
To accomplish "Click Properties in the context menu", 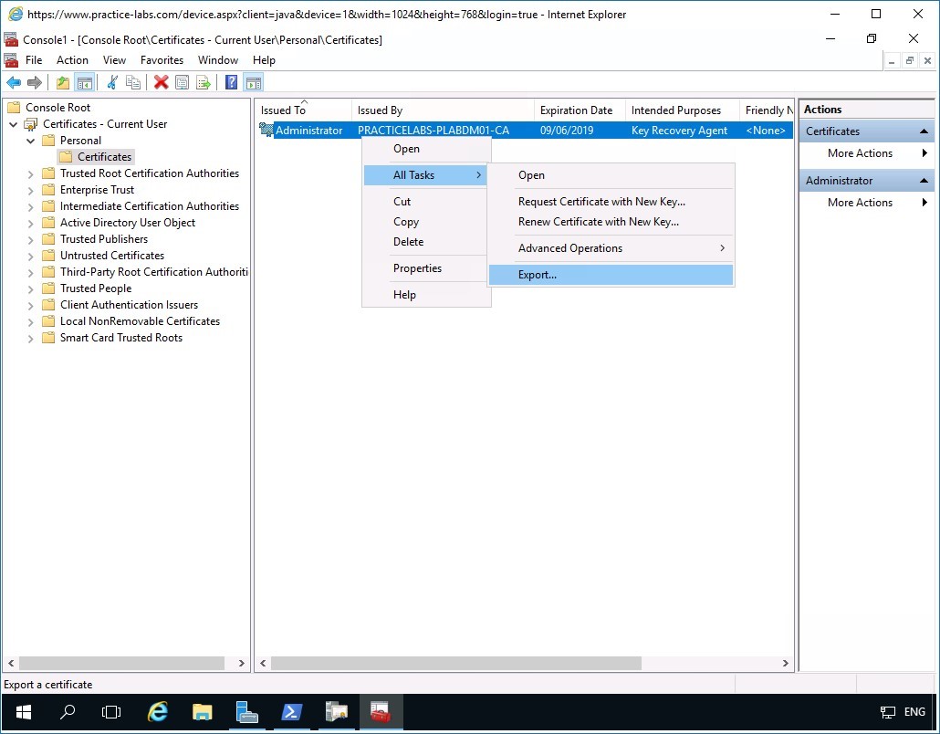I will 425,268.
